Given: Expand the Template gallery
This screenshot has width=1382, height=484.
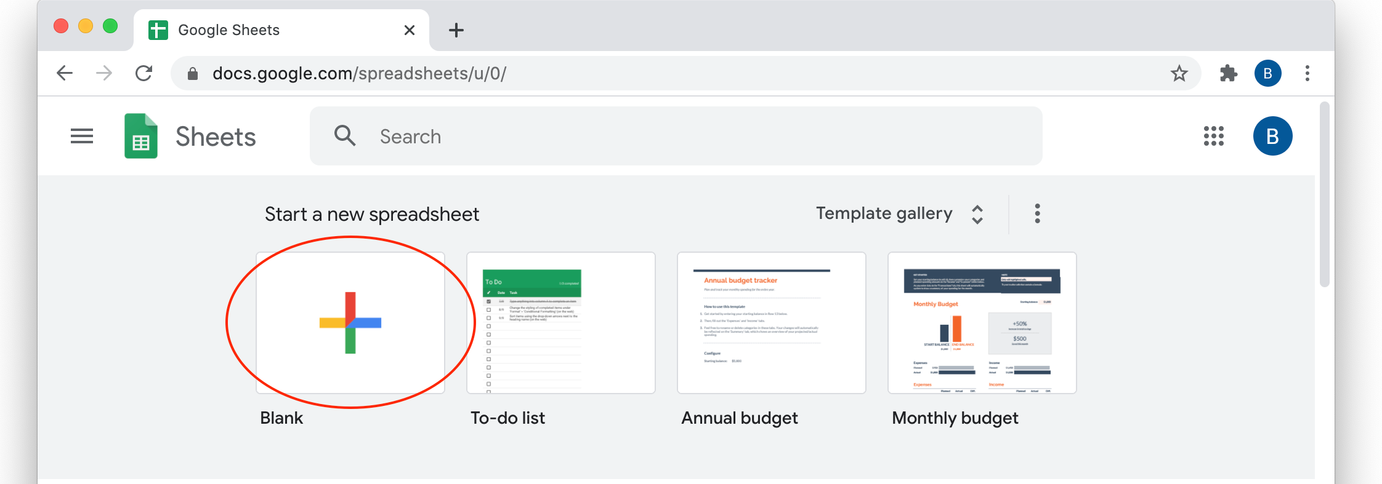Looking at the screenshot, I should (884, 213).
